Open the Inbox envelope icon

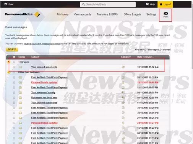(x=166, y=13)
